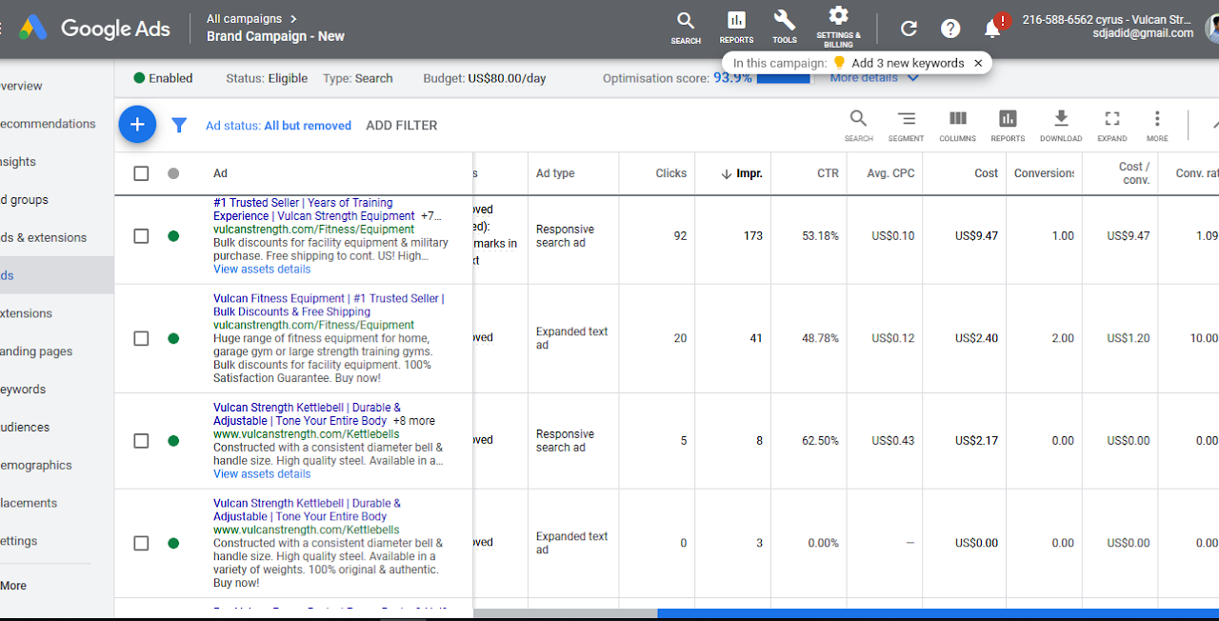Open the Enabled campaign status dropdown
The image size is (1219, 621).
point(163,78)
